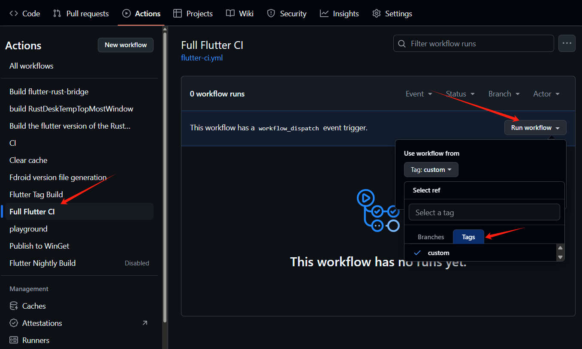Focus the Select a tag field
This screenshot has width=582, height=349.
484,212
